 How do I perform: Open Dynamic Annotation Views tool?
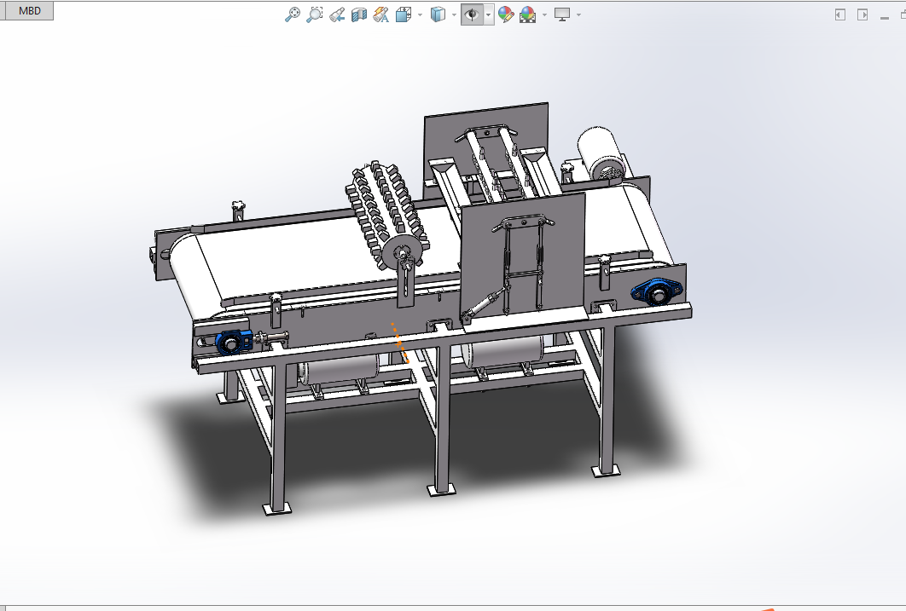click(x=380, y=14)
